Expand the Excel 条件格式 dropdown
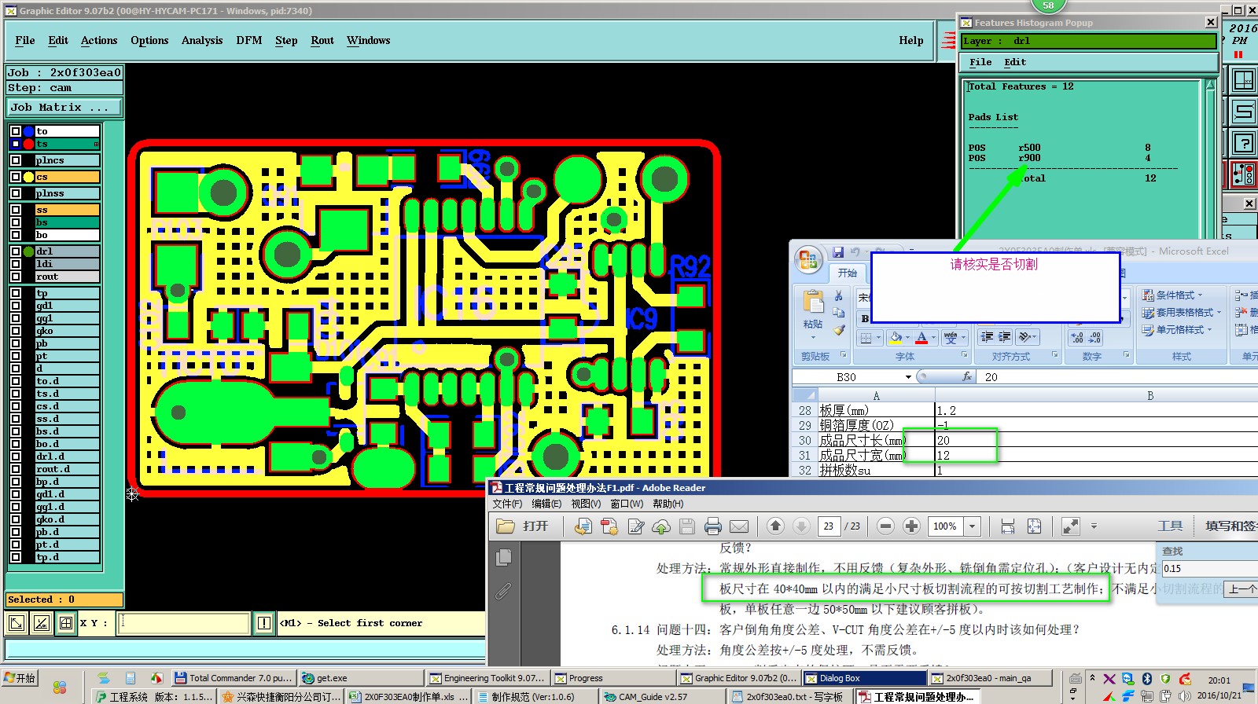The image size is (1258, 704). [1200, 295]
